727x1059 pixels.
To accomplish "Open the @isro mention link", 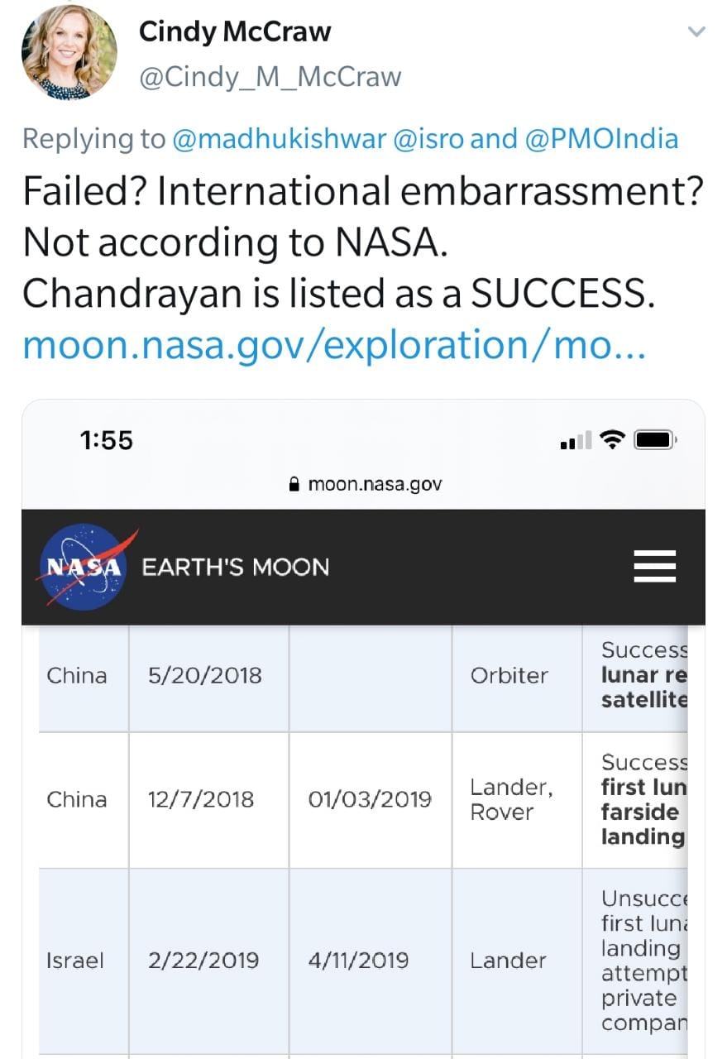I will tap(428, 138).
